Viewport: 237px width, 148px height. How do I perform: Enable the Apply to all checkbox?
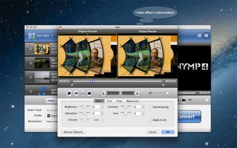[x=151, y=120]
